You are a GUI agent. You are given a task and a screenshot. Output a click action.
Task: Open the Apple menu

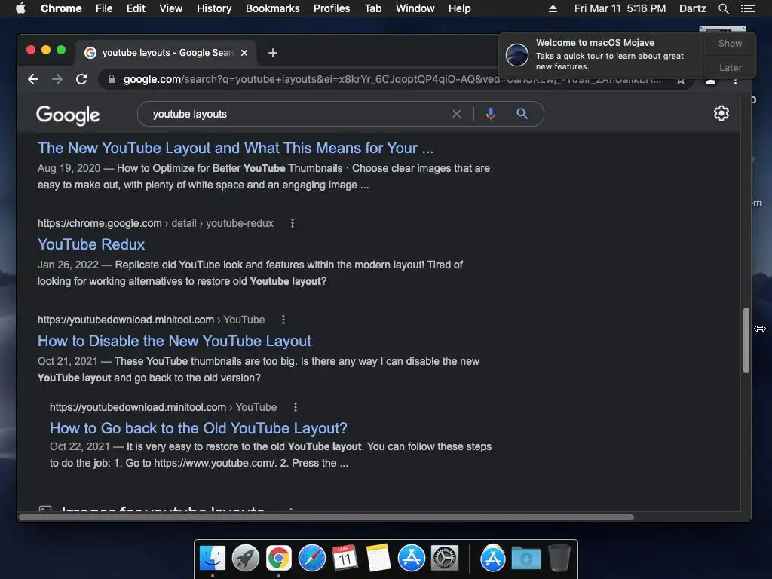20,8
